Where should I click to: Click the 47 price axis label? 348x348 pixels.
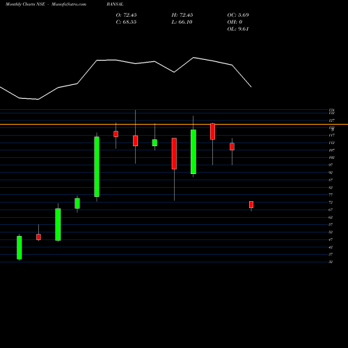331,239
